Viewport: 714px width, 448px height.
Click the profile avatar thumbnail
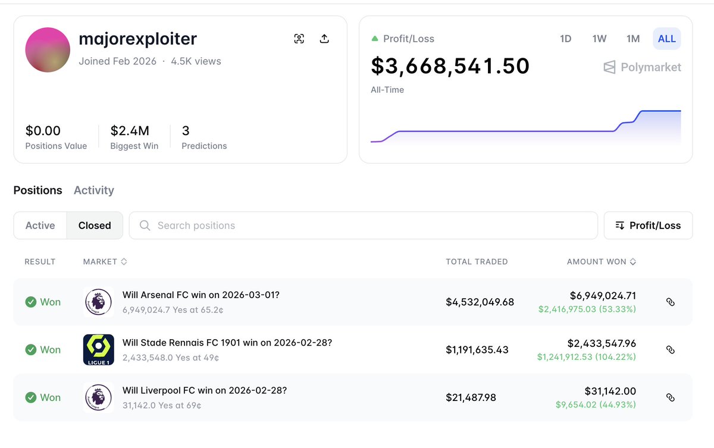click(48, 50)
